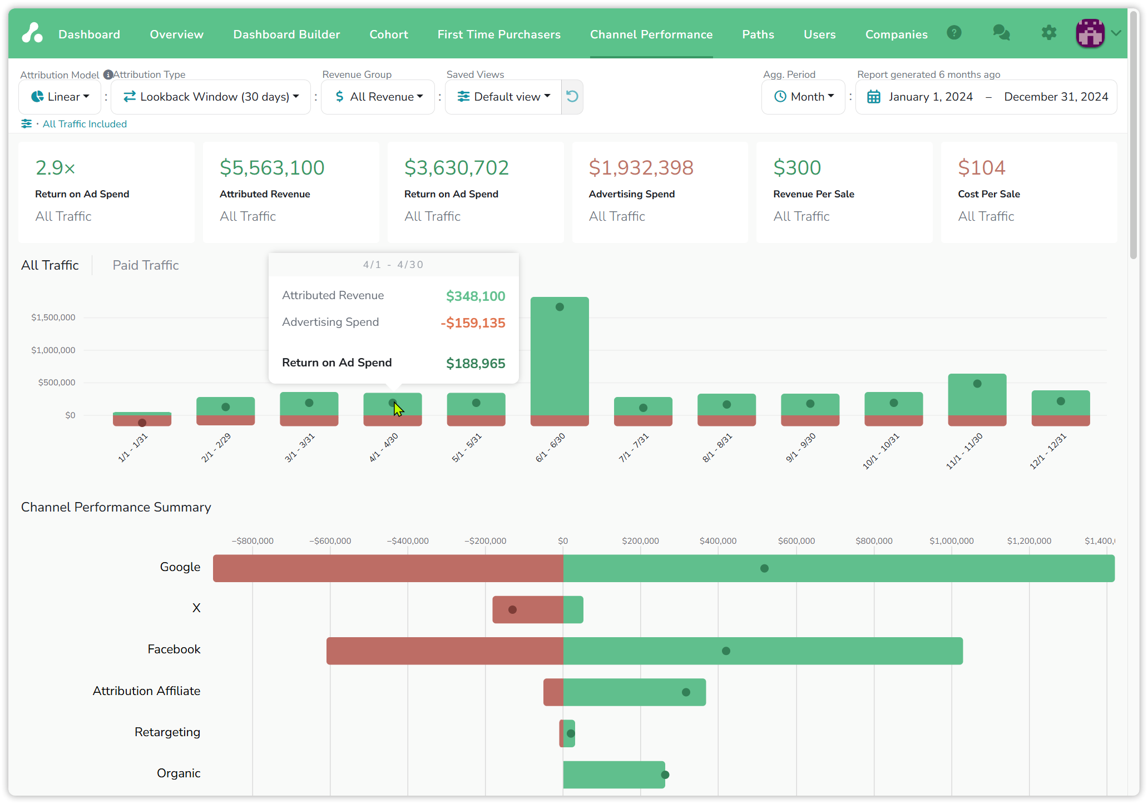The image size is (1148, 804).
Task: Reset saved view with the refresh icon
Action: [x=572, y=97]
